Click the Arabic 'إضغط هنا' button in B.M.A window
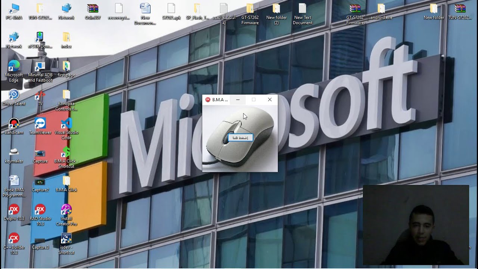The image size is (478, 269). pos(240,138)
